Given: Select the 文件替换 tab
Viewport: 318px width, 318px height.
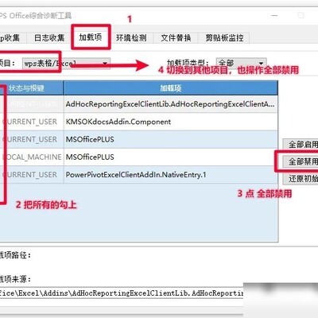Looking at the screenshot, I should (176, 38).
